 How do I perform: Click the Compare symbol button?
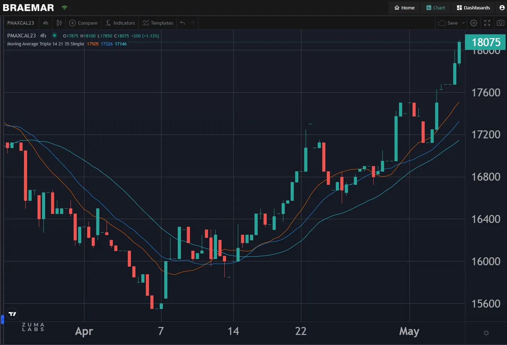click(83, 23)
